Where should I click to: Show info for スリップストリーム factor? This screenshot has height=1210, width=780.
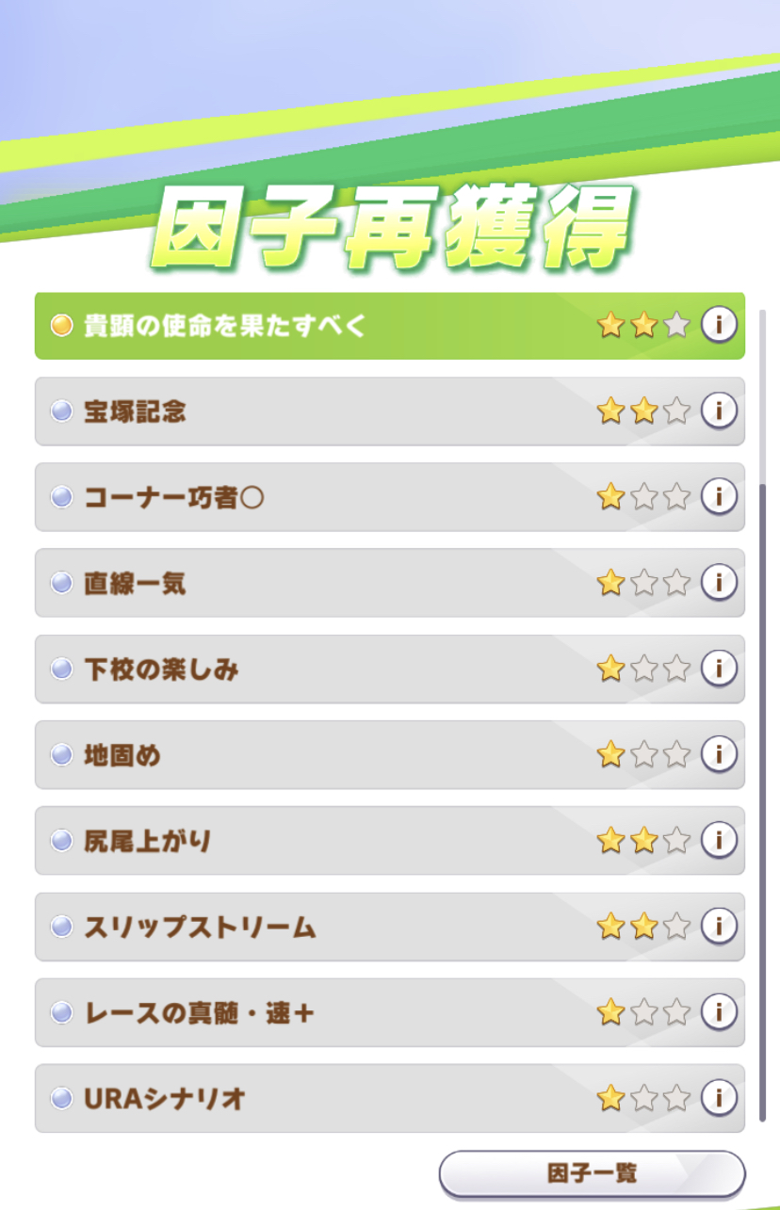[719, 927]
